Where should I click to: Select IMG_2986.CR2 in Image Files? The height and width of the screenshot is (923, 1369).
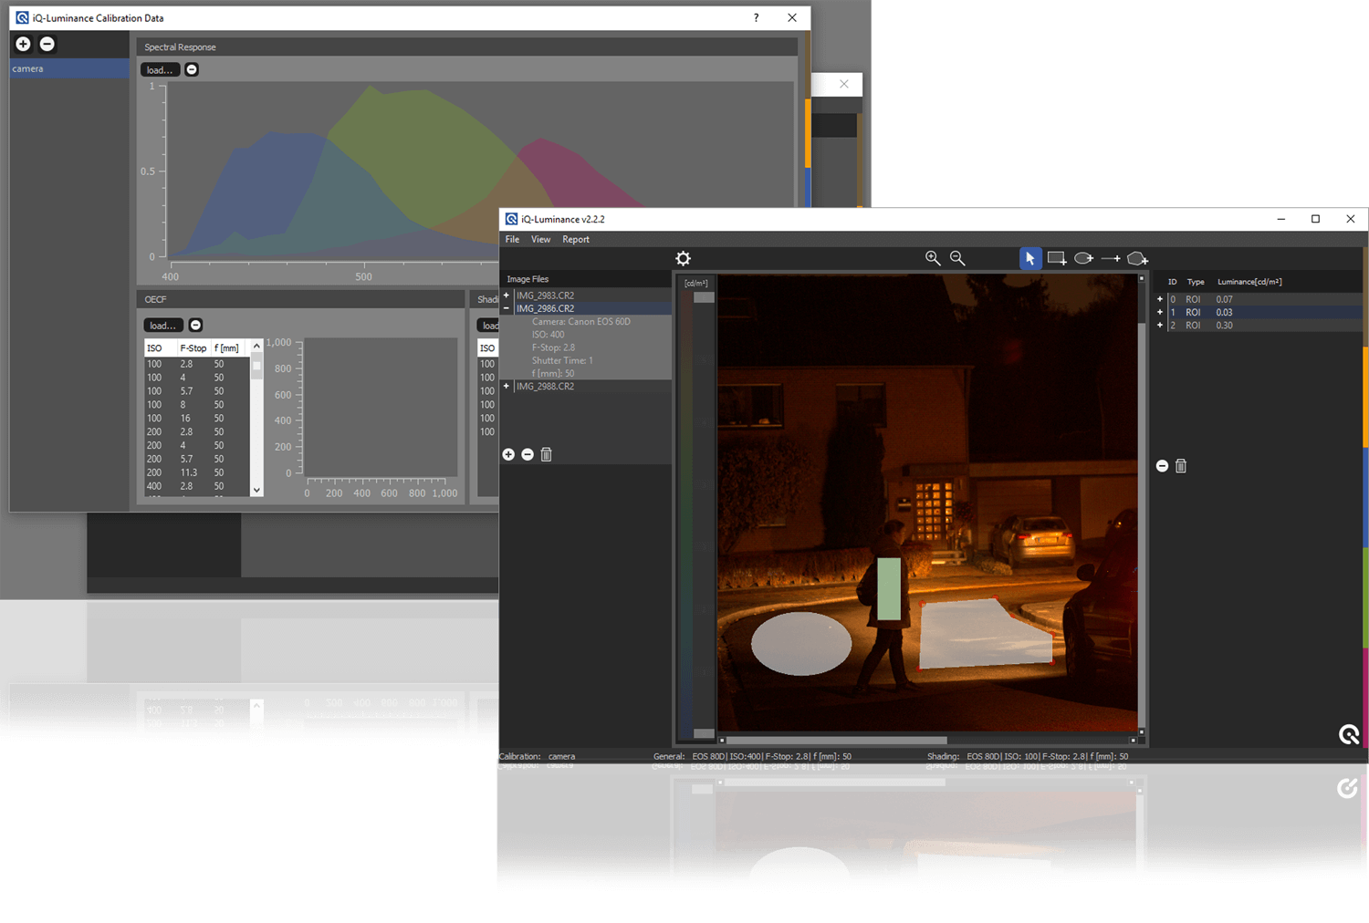[x=545, y=308]
